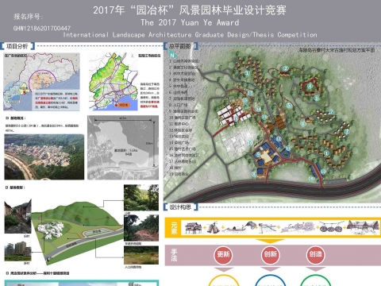The image size is (381, 286).
Task: Open the grayscale satellite site boundary map
Action: (x=123, y=148)
